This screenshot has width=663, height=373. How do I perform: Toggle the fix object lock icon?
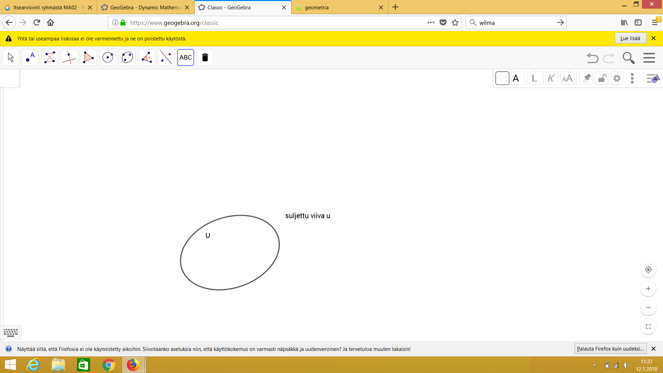[602, 78]
